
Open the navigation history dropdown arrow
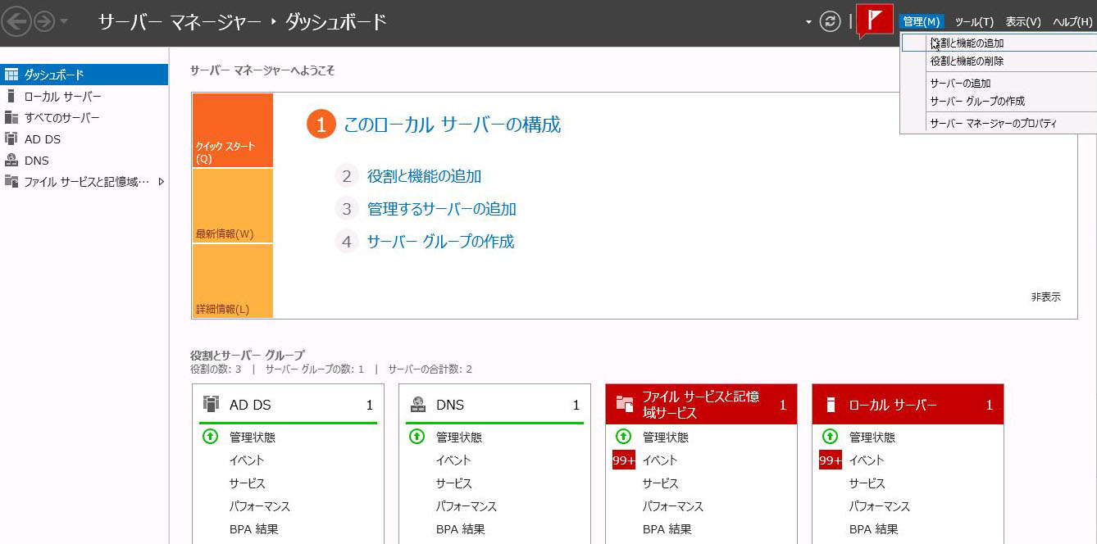[x=64, y=22]
